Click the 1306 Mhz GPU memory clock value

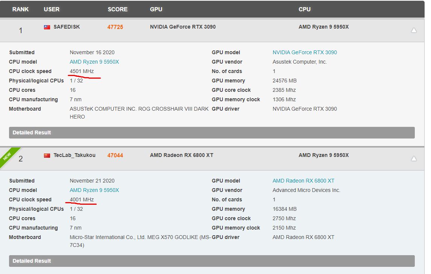pyautogui.click(x=284, y=99)
